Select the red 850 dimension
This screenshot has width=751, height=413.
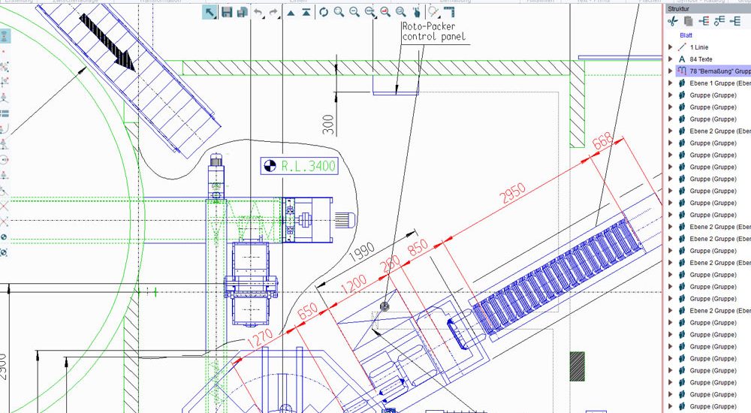point(418,249)
